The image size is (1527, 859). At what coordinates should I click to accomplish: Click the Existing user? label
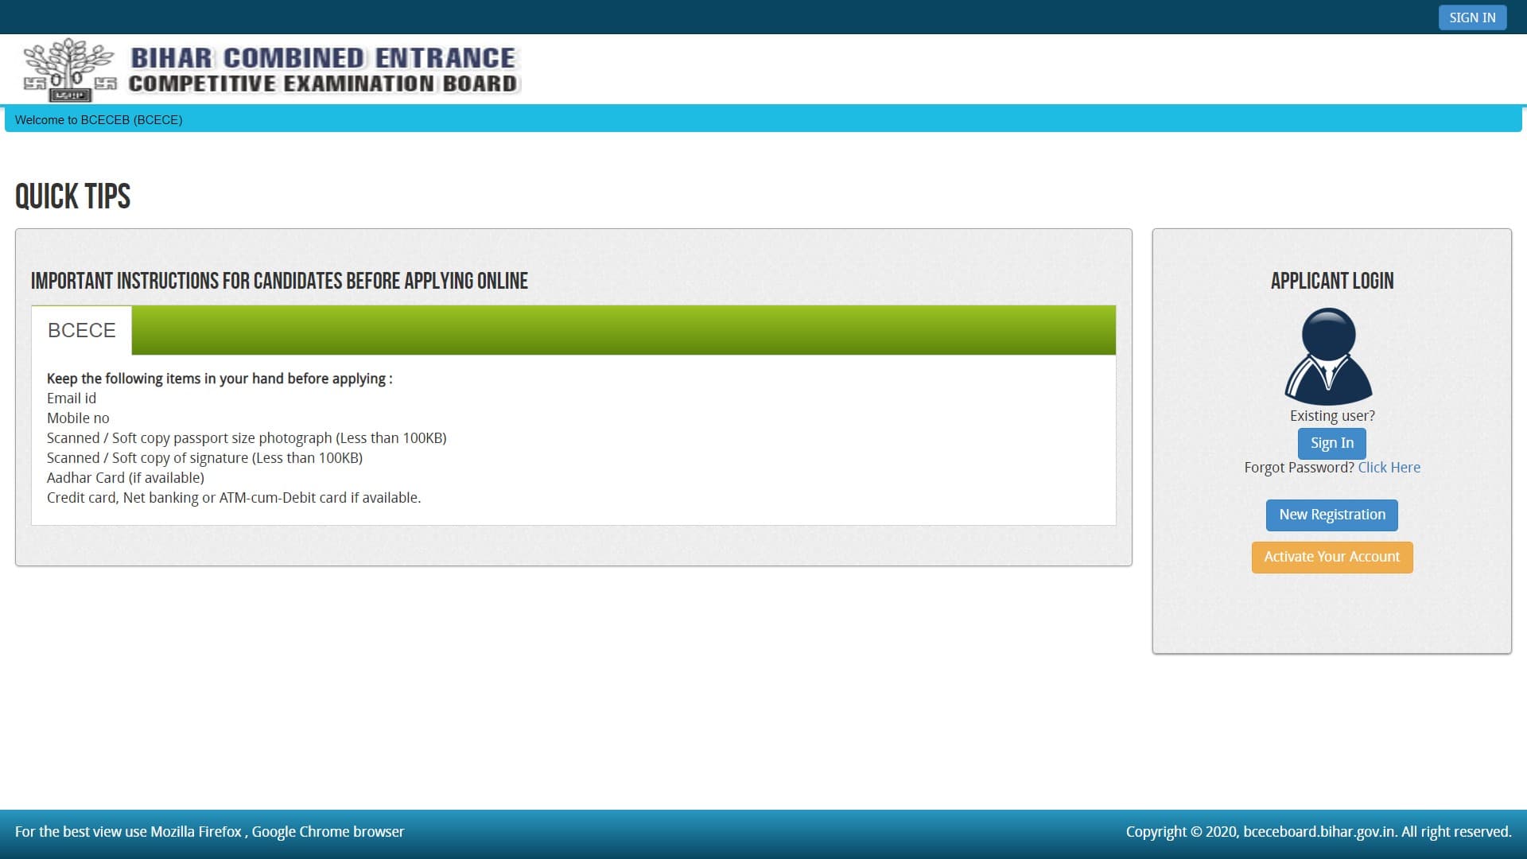click(x=1331, y=416)
